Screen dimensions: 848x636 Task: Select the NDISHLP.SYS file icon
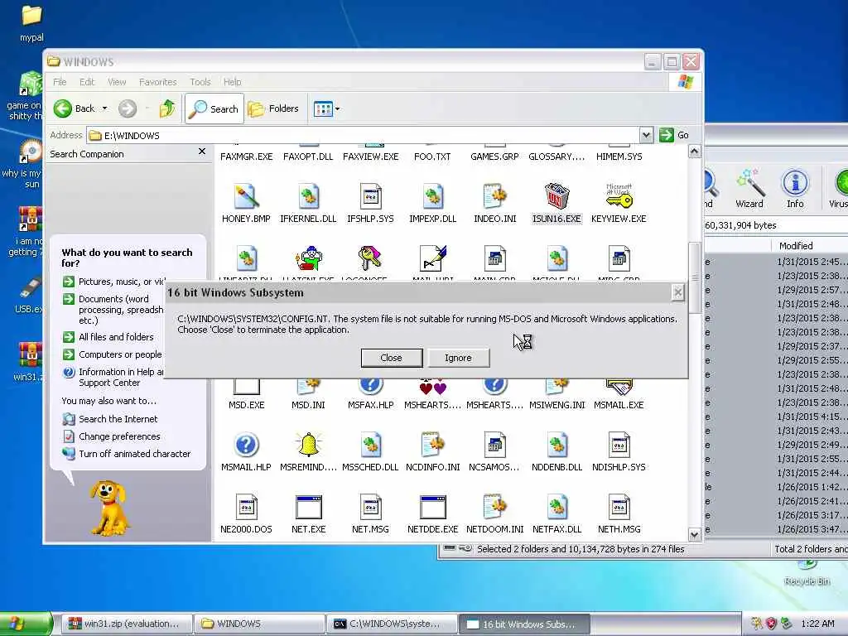click(619, 445)
